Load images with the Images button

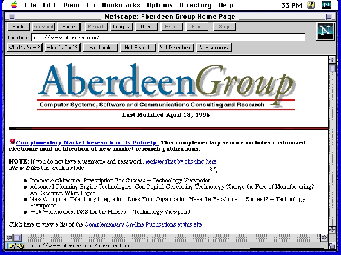(121, 27)
